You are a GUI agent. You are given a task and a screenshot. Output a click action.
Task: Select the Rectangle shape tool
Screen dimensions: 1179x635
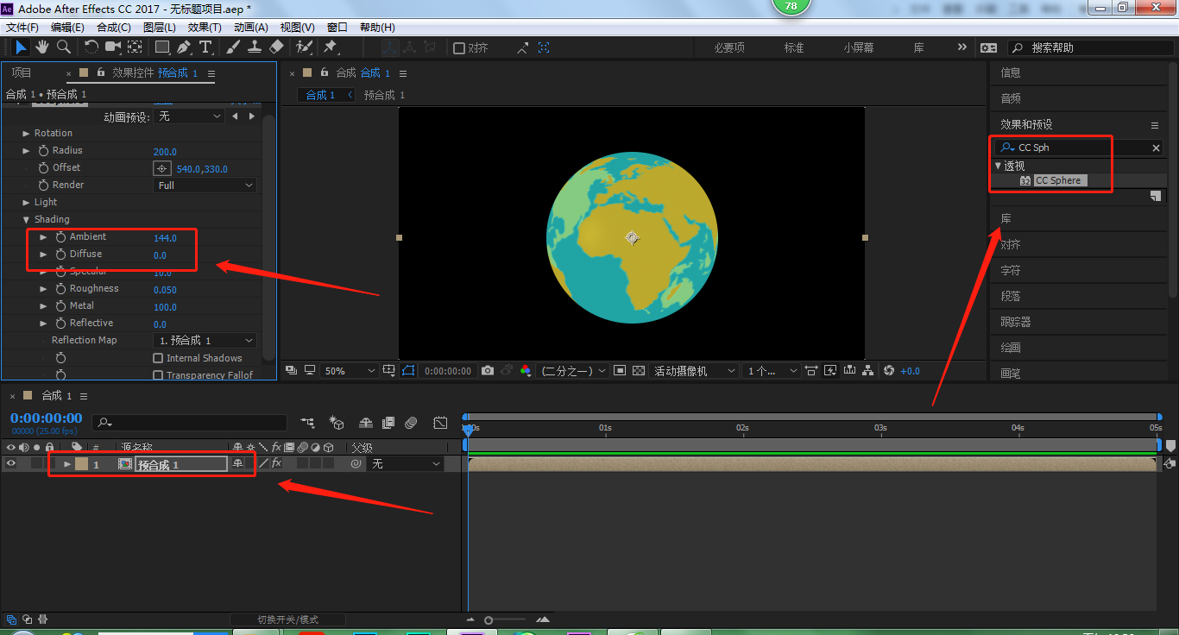point(161,47)
